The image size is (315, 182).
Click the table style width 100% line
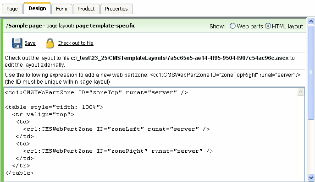(54, 107)
